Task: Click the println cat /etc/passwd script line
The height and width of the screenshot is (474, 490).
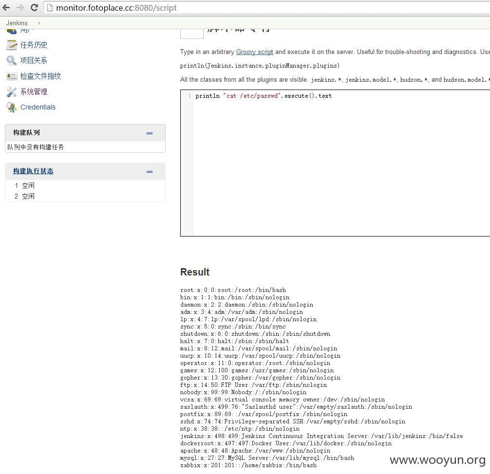Action: 264,96
